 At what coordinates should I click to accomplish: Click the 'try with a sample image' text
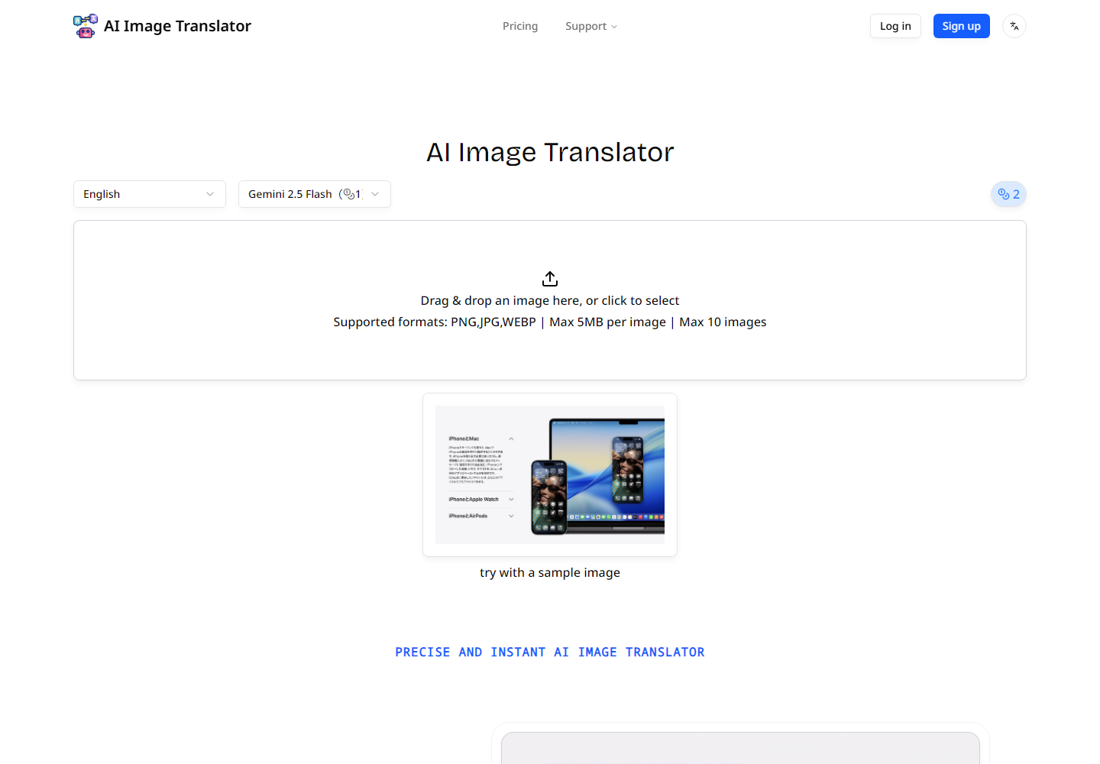(550, 572)
